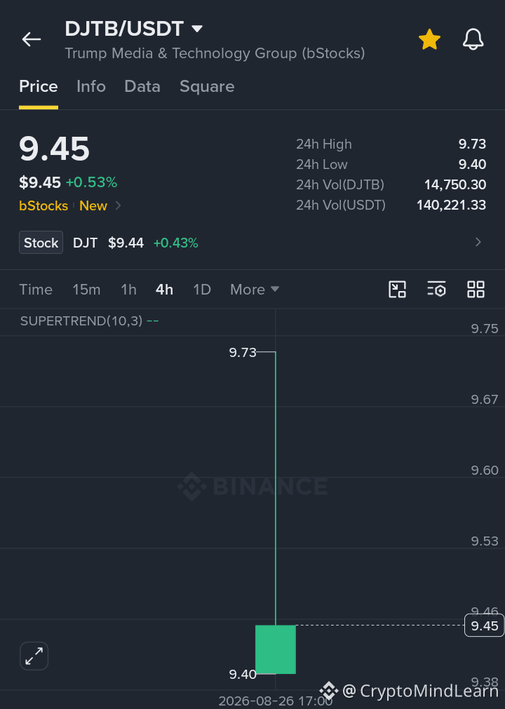Select the Time chart interval

click(36, 290)
